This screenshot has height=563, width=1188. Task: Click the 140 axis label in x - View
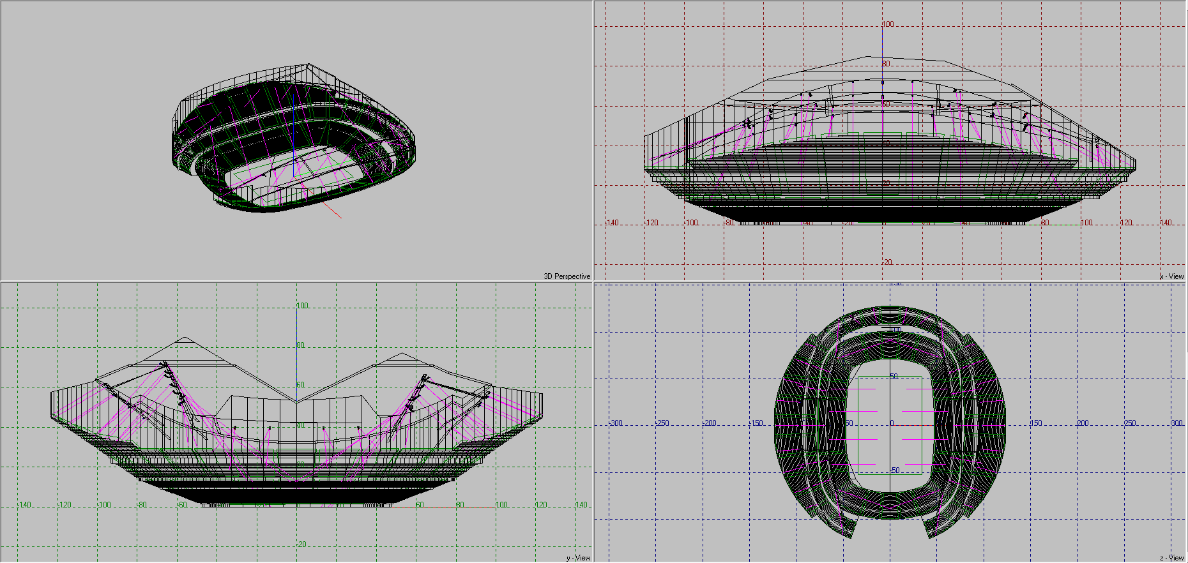pos(1166,223)
